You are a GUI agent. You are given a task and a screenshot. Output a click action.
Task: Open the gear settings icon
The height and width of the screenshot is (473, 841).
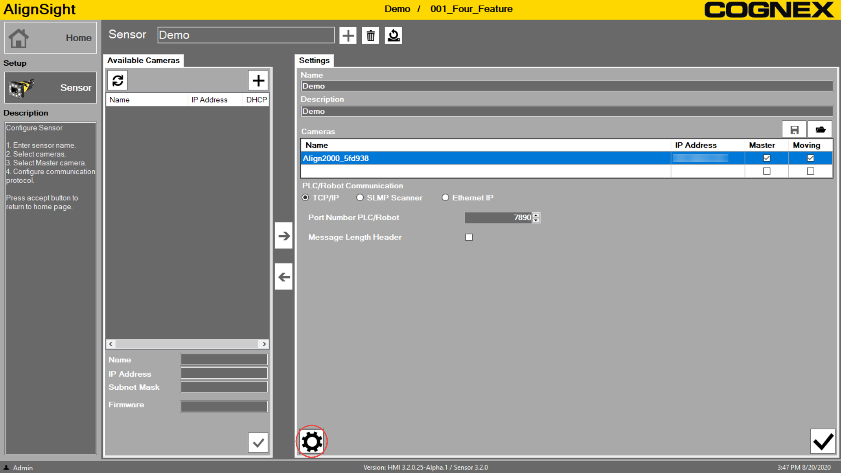click(x=312, y=441)
